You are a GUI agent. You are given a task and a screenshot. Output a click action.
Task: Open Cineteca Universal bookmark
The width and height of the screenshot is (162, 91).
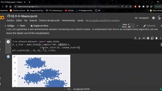point(17,11)
